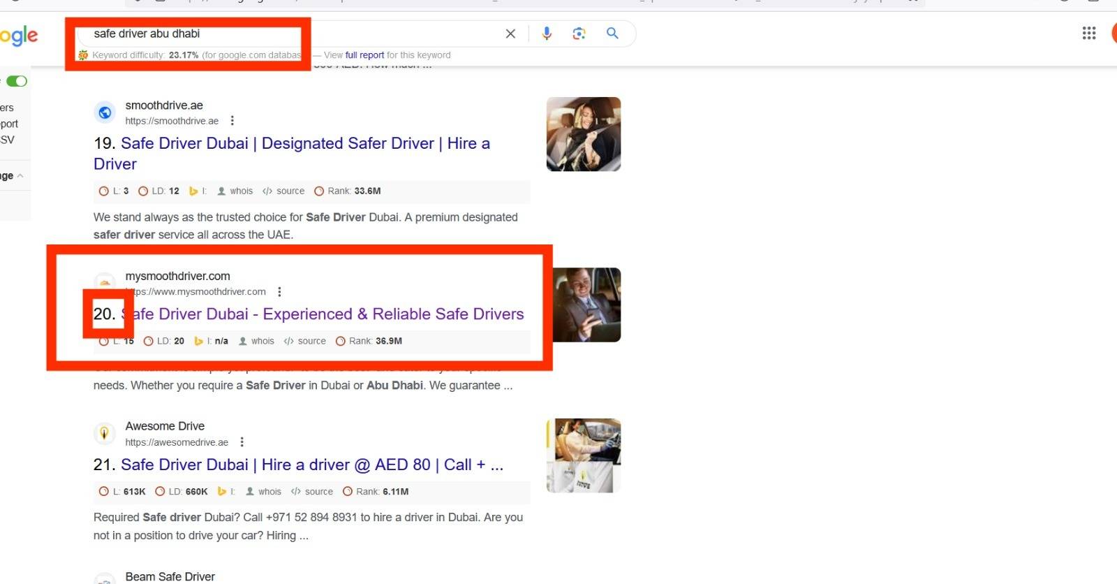Click source in the Rank 6.11M row
This screenshot has width=1117, height=584.
click(x=312, y=492)
